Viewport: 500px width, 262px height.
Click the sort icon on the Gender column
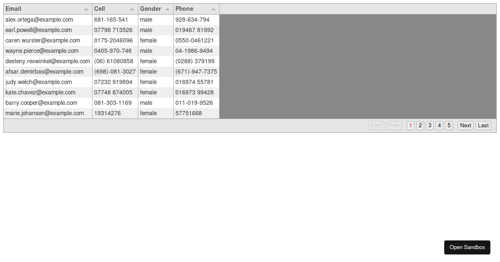[x=168, y=9]
